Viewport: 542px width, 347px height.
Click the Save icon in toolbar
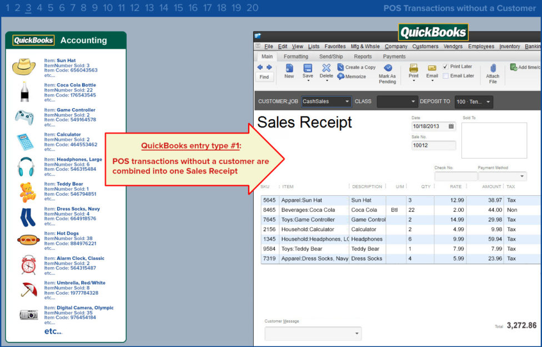[x=308, y=68]
